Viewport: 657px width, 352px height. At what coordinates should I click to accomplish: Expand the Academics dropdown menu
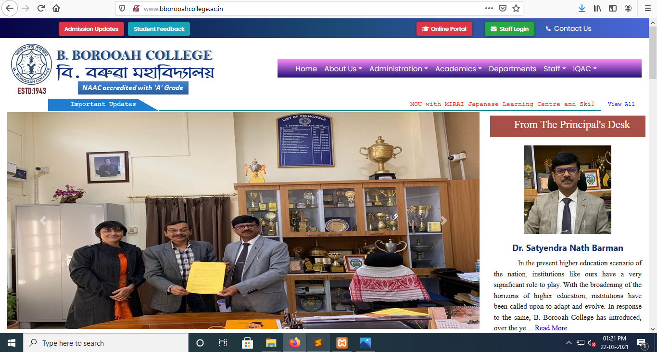click(458, 69)
